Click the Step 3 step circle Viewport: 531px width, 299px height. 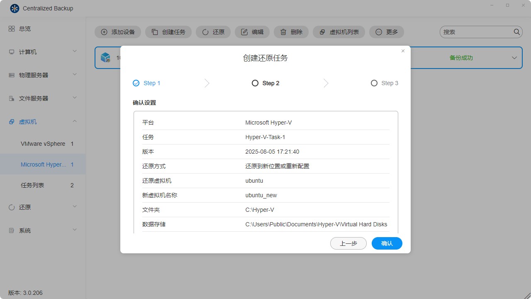pos(374,83)
